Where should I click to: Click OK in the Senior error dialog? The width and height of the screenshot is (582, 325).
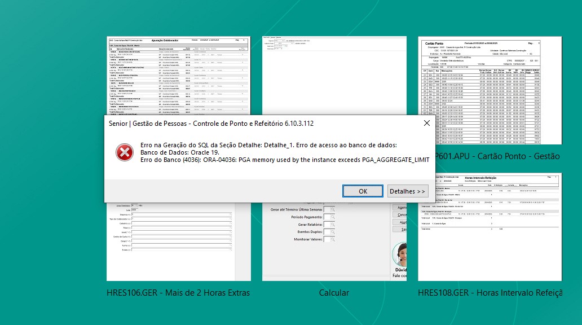363,191
